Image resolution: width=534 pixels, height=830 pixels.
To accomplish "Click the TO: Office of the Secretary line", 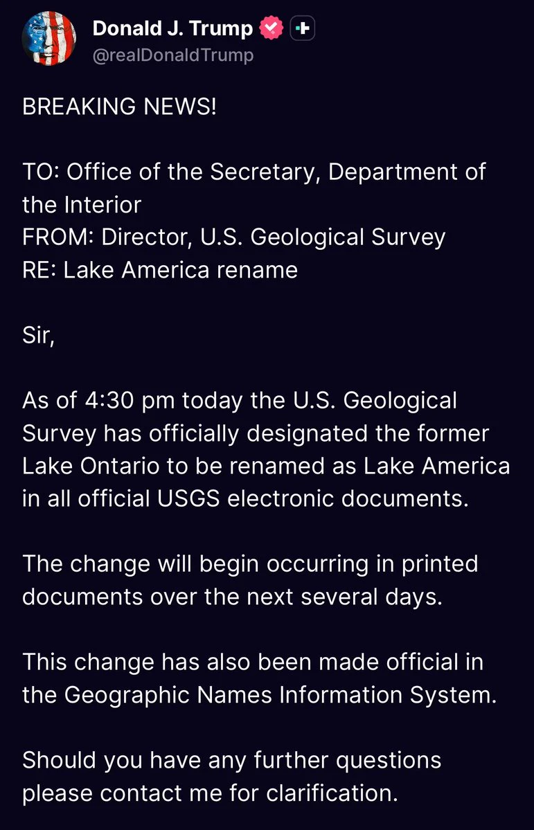I will (x=254, y=172).
